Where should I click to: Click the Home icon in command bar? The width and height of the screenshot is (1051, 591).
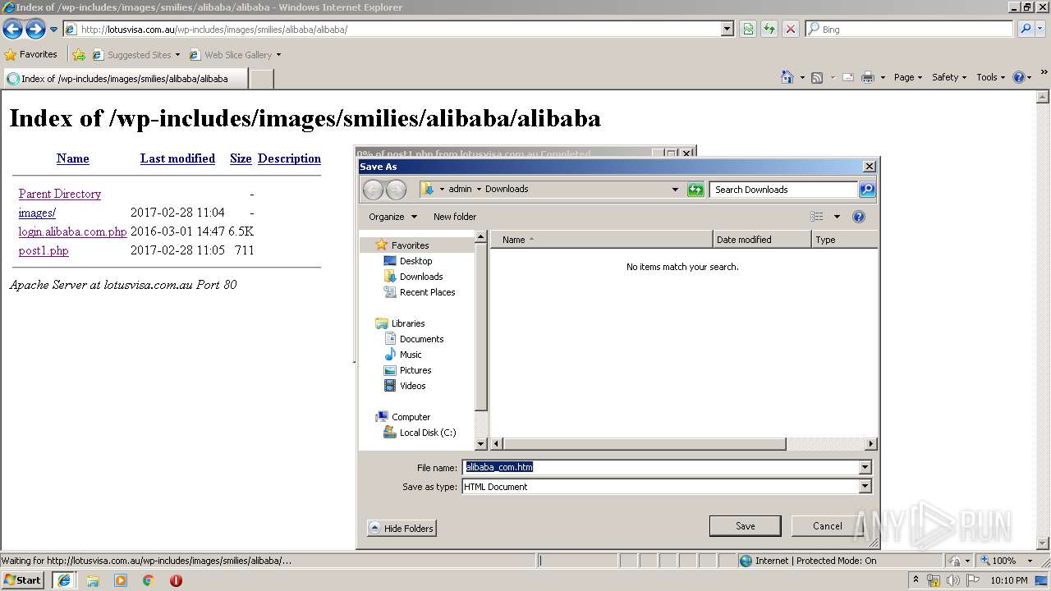[x=787, y=77]
